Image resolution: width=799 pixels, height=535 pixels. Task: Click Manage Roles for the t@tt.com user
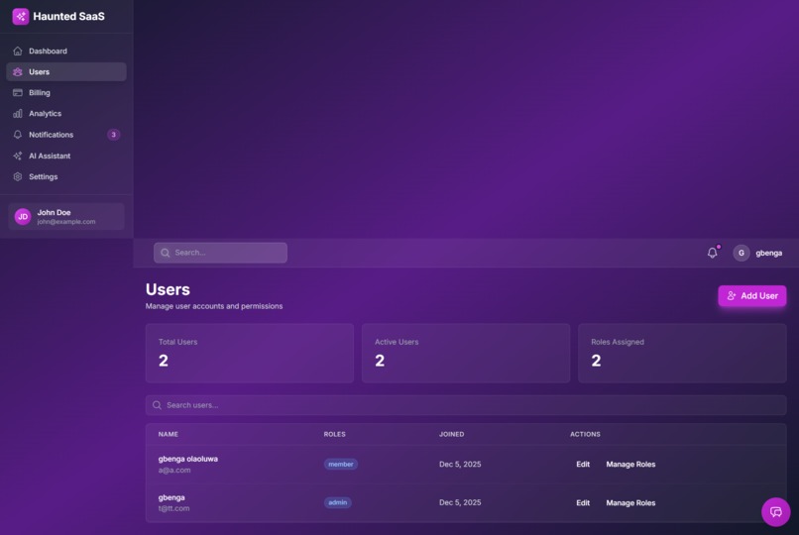(630, 503)
